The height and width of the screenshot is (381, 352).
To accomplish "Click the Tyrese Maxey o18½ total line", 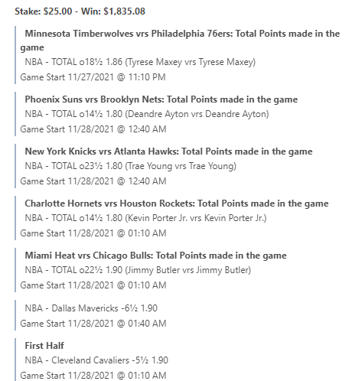I will click(140, 62).
